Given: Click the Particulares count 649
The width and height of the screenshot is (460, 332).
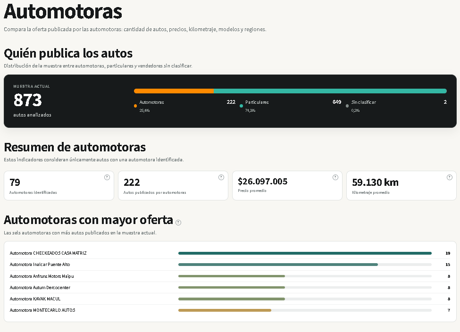Looking at the screenshot, I should (x=337, y=102).
